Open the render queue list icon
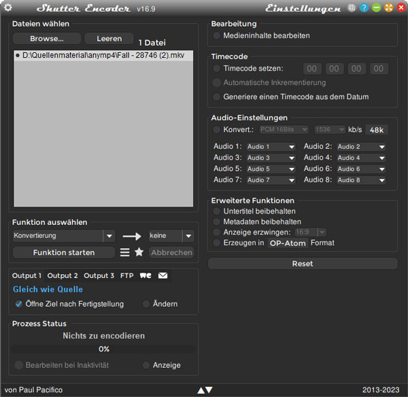 (x=125, y=252)
